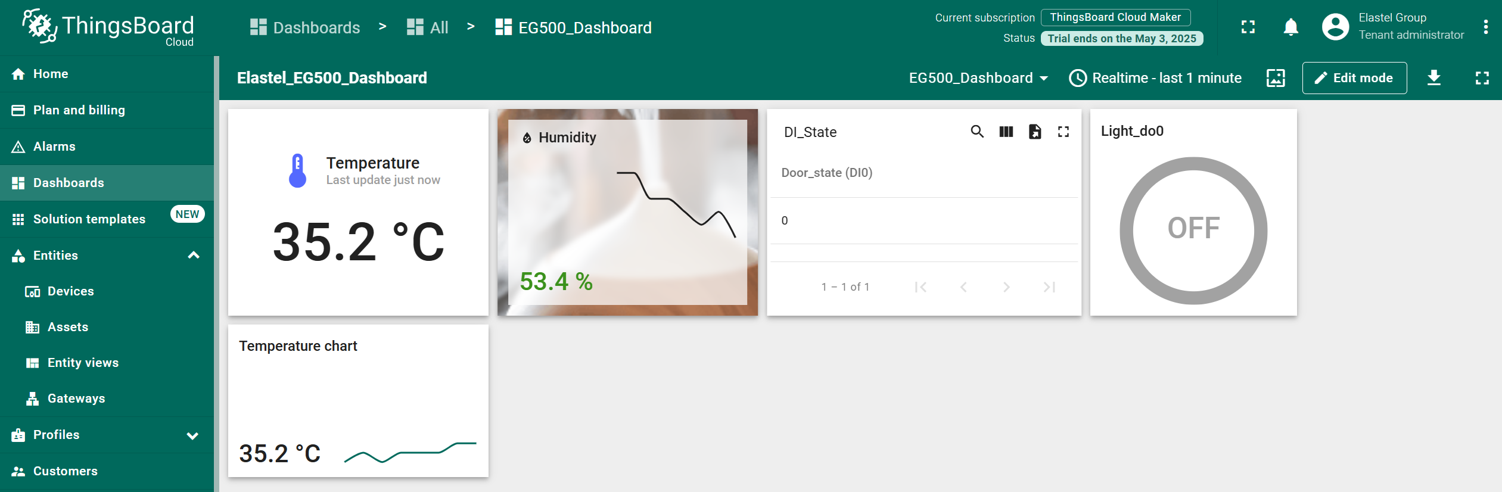Open the three-dot user menu
Viewport: 1502px width, 492px height.
coord(1486,27)
